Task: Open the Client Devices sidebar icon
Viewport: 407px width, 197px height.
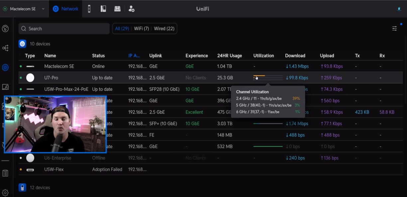Action: click(x=5, y=87)
